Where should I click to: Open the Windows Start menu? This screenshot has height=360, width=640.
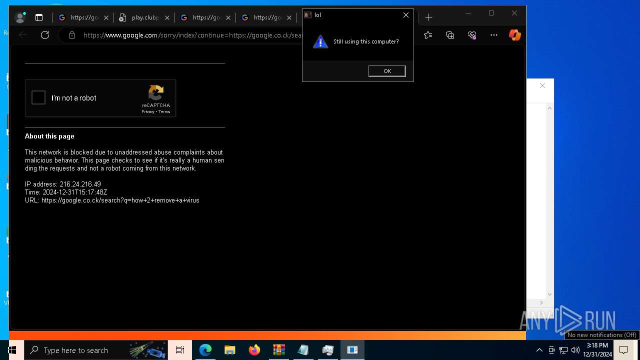12,350
